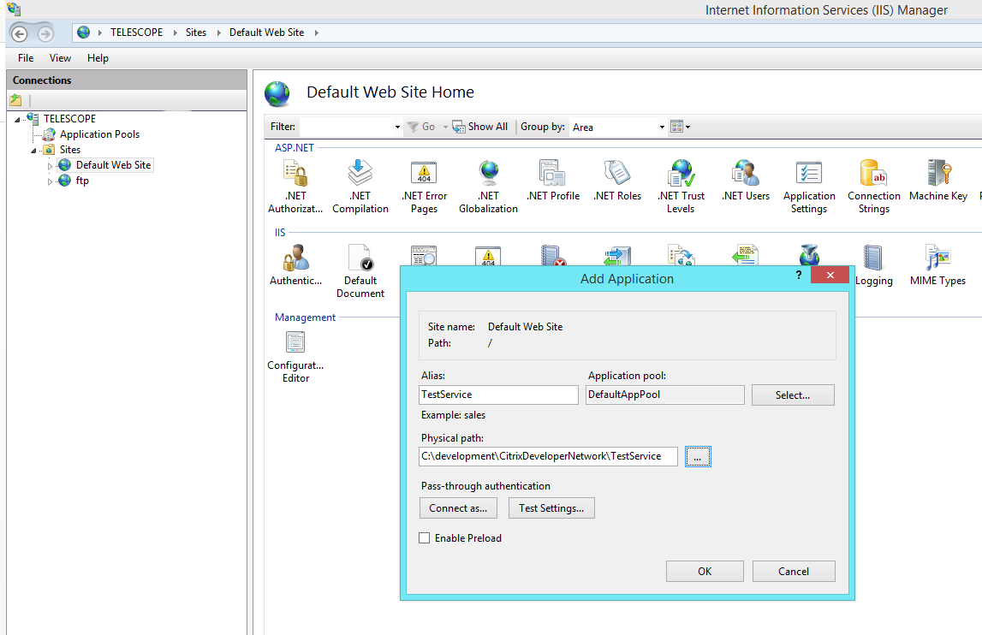Enable the Preload checkbox
Image resolution: width=982 pixels, height=635 pixels.
point(424,538)
